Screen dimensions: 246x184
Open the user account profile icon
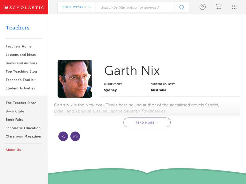click(203, 7)
